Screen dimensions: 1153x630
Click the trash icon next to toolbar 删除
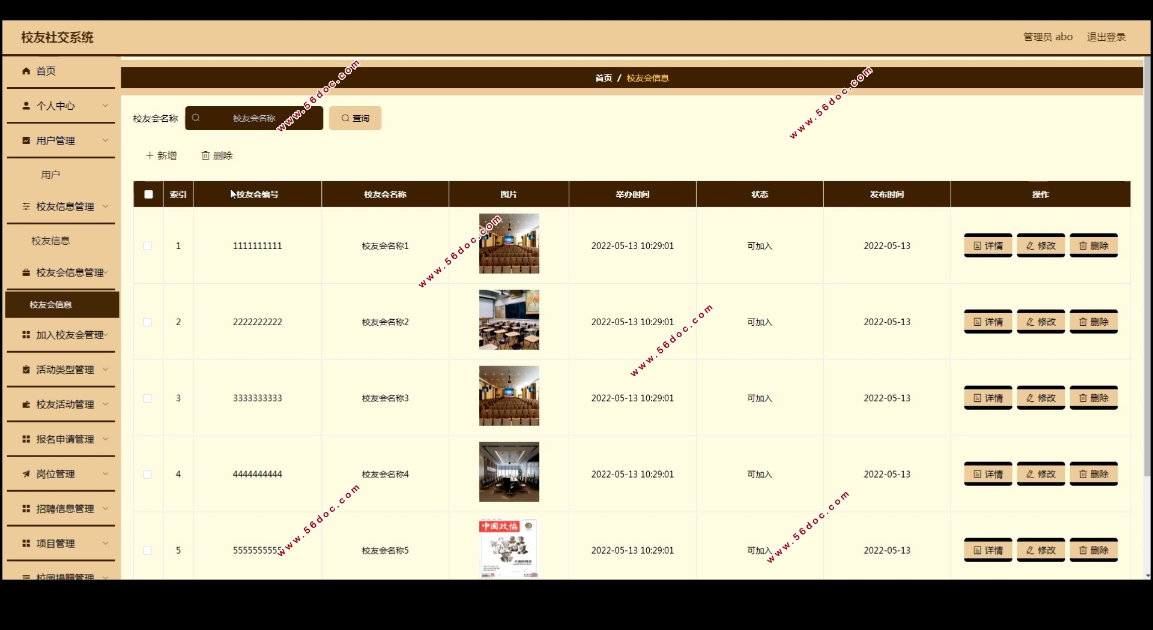click(x=205, y=155)
